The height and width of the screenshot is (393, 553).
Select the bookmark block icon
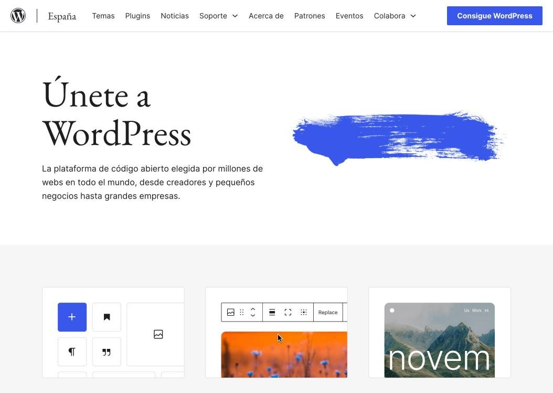click(107, 317)
